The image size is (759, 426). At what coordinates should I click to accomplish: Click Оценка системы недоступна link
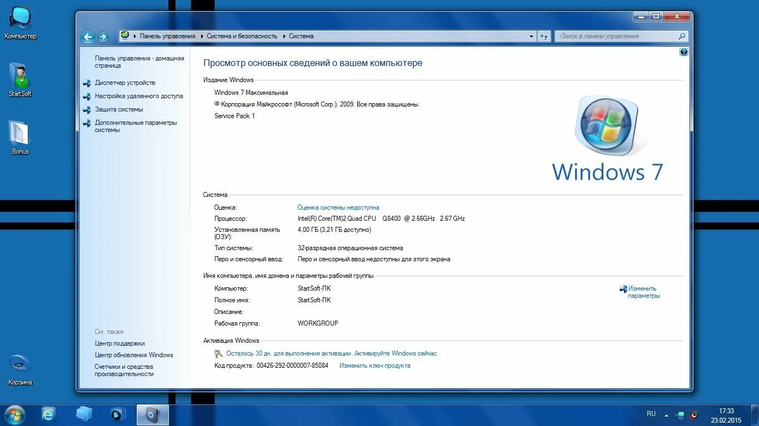pyautogui.click(x=338, y=207)
